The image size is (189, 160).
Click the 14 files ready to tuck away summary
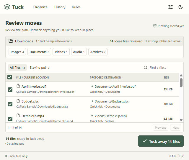click(25, 139)
